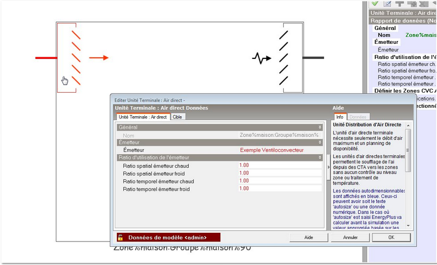Select the Exemple Ventiloconvecteur émetteur value
This screenshot has height=265, width=437.
(271, 150)
